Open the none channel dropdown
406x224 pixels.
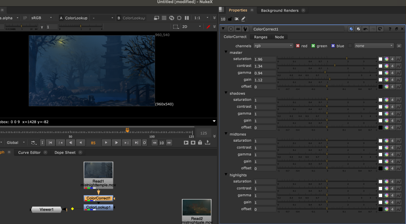(374, 46)
